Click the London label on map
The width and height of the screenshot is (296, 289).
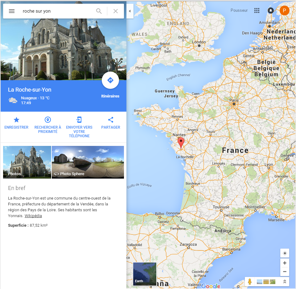point(199,42)
